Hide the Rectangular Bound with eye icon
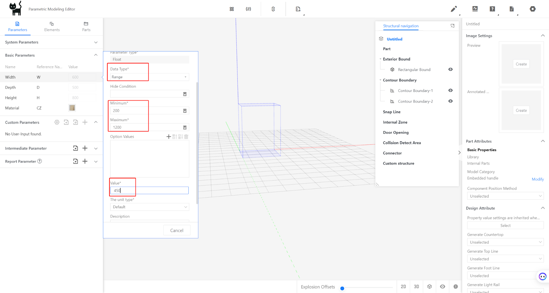The height and width of the screenshot is (293, 549). pos(450,69)
